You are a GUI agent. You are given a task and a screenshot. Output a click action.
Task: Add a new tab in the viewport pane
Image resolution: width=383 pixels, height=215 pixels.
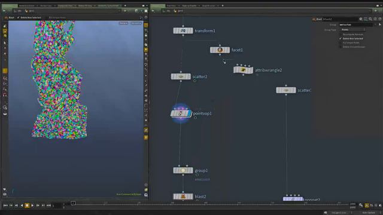tap(125, 5)
